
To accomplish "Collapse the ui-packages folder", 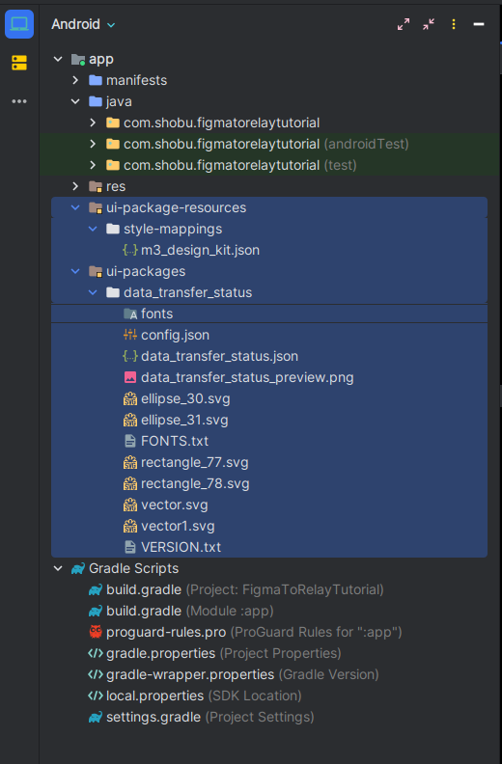I will point(75,271).
